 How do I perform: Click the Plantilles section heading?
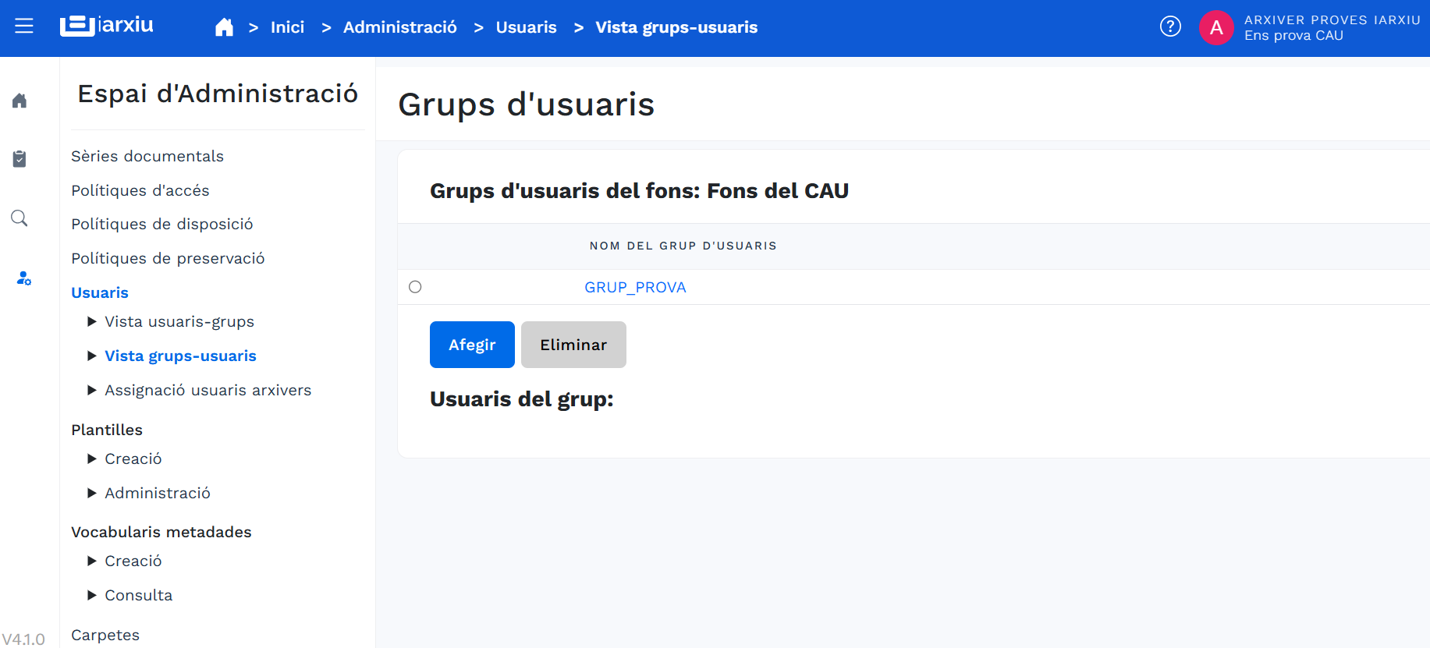(107, 430)
